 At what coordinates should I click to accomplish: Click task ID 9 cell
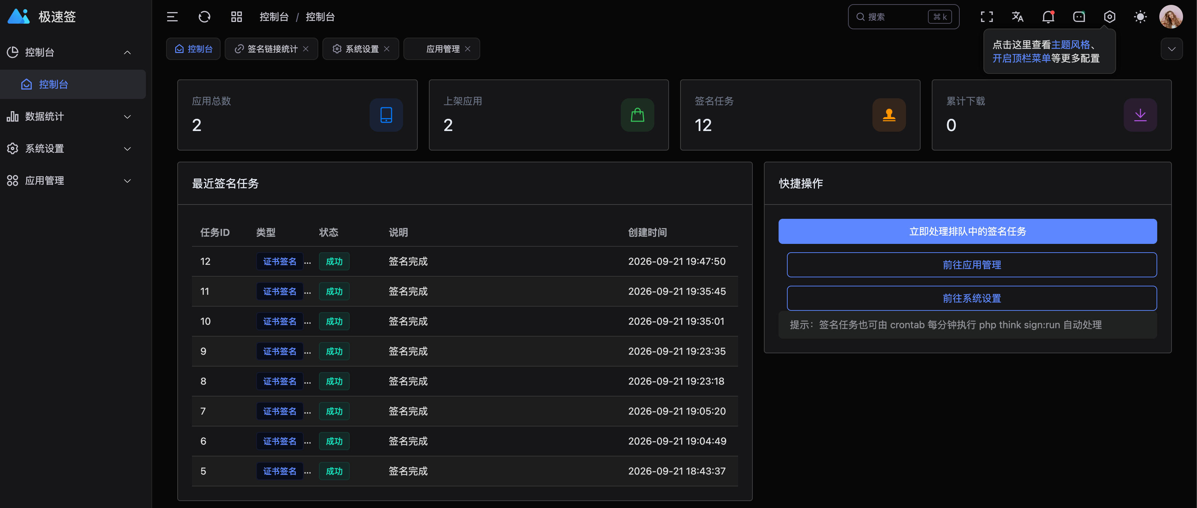pos(203,351)
